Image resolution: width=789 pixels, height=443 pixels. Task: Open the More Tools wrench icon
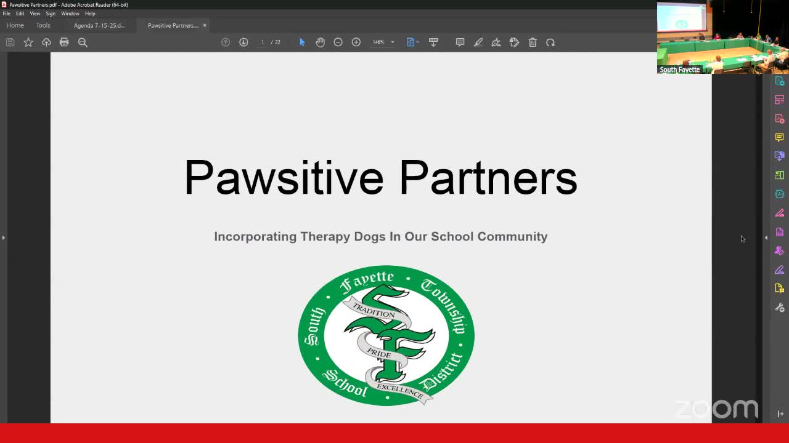[x=779, y=307]
